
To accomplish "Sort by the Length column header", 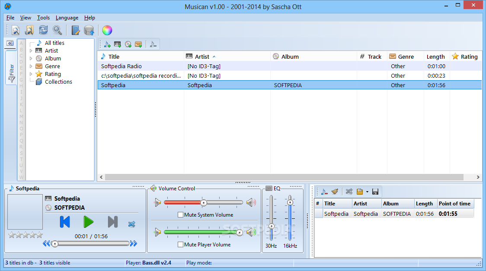I will 437,57.
